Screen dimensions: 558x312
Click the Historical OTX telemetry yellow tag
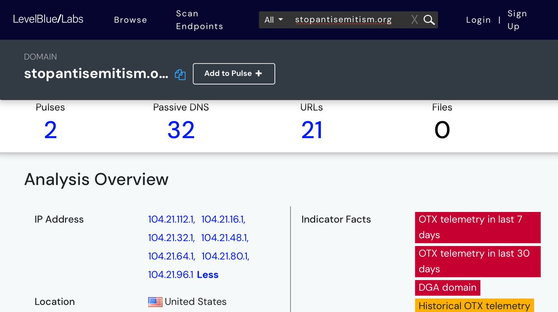pyautogui.click(x=474, y=305)
